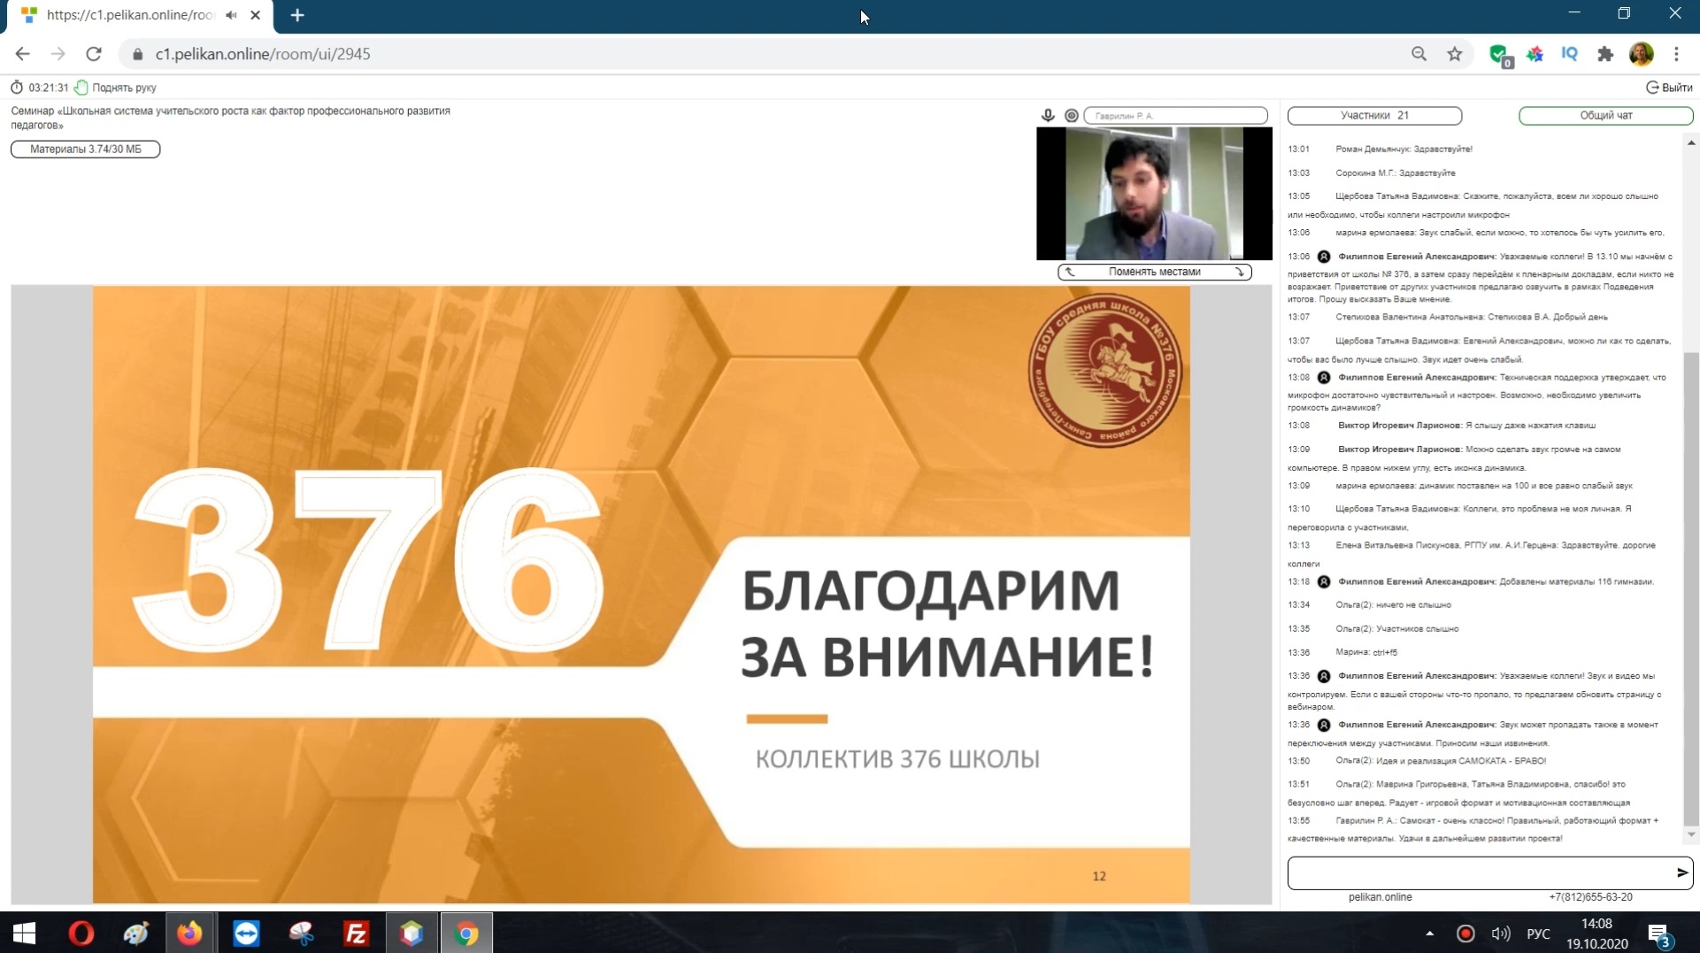Click the chat scrollbar up arrow
The width and height of the screenshot is (1700, 953).
(x=1691, y=142)
